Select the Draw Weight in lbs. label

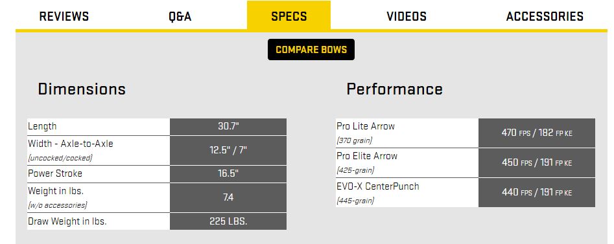coord(67,221)
